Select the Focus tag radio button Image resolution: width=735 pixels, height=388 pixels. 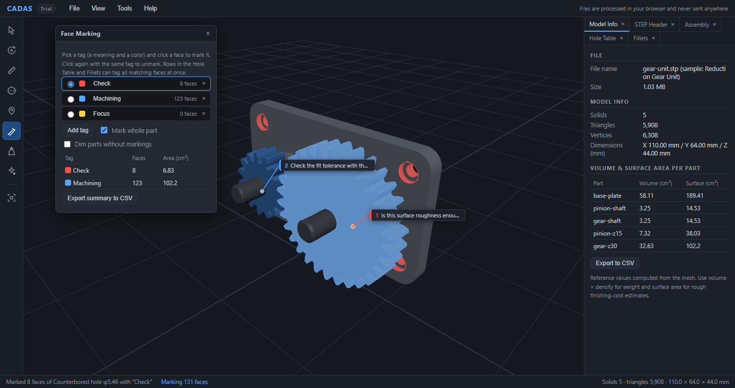point(71,114)
